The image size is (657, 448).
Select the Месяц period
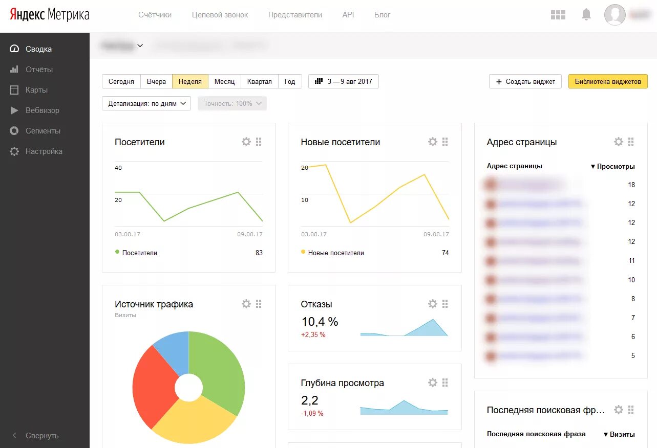(224, 81)
